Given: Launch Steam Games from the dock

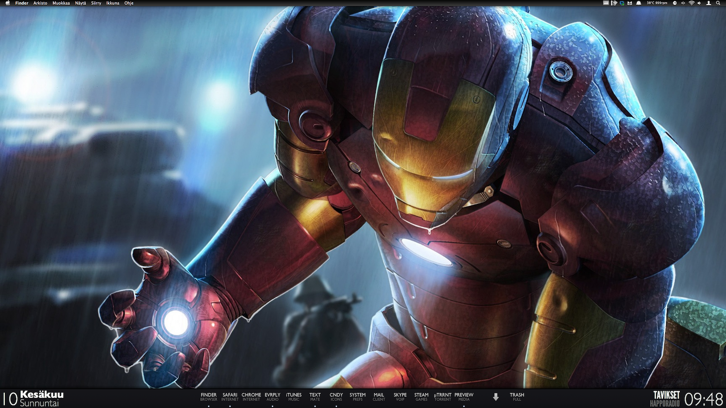Looking at the screenshot, I should coord(421,397).
